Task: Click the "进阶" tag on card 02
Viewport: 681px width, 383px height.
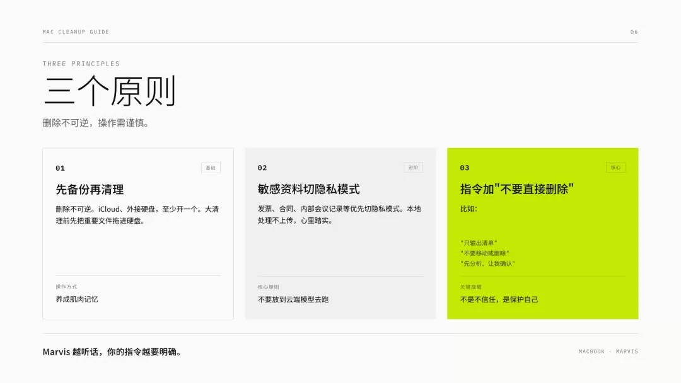Action: [413, 168]
